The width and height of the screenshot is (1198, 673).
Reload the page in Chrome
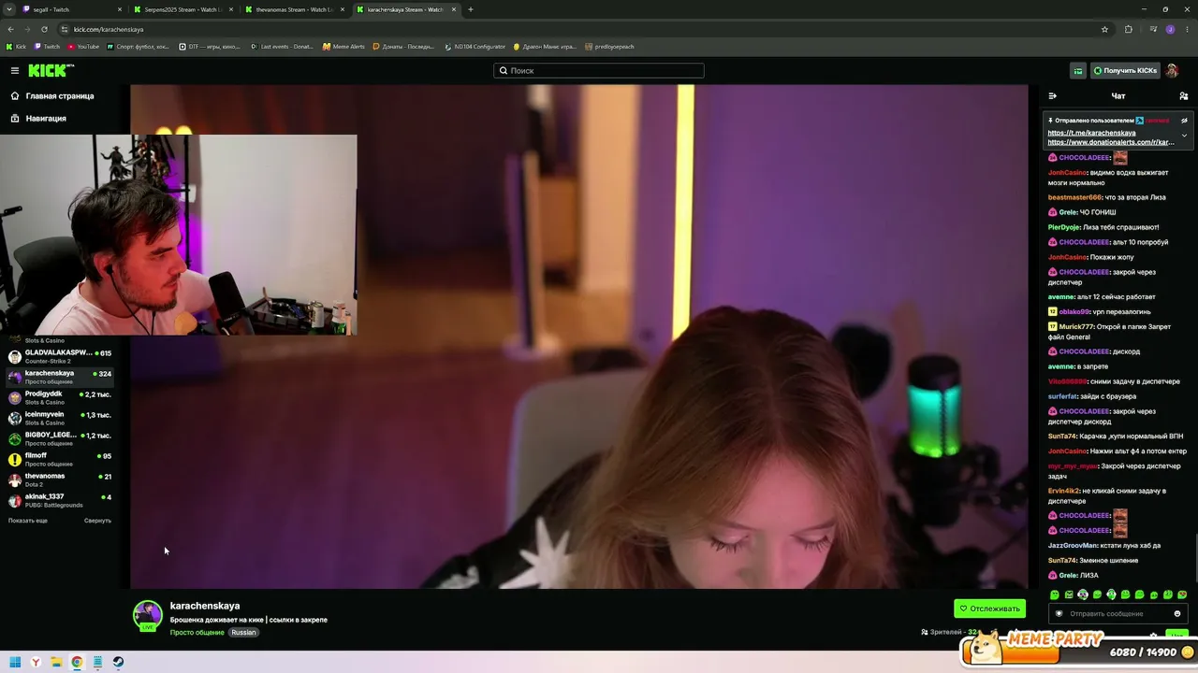(44, 29)
